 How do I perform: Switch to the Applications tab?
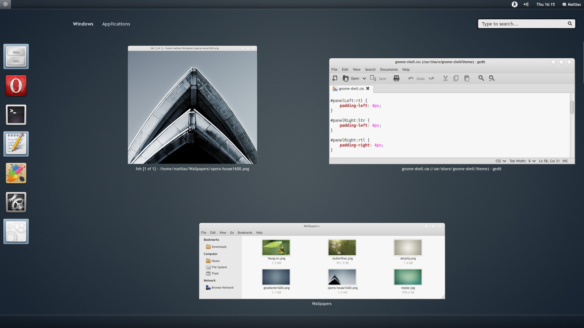116,24
